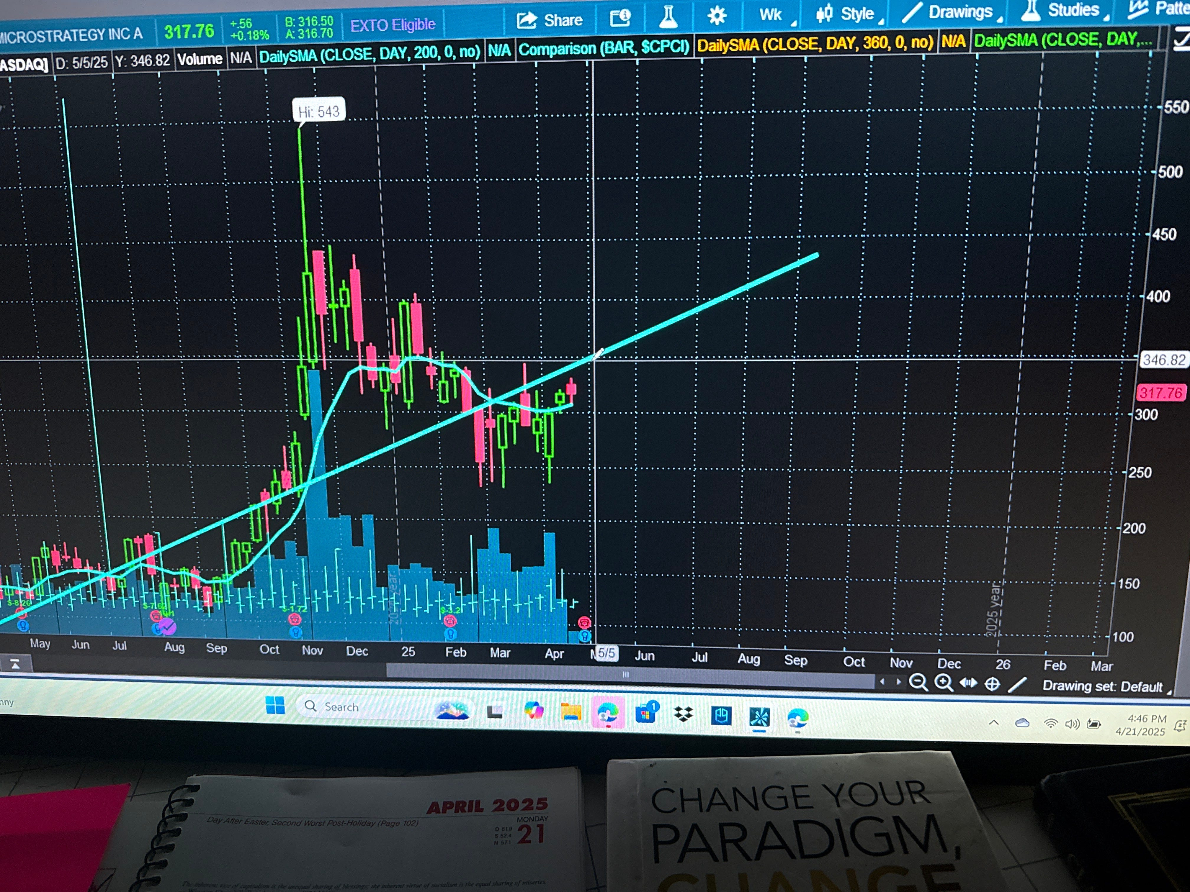Click the red phone event icon above 5/5
This screenshot has height=892, width=1190.
tap(585, 623)
